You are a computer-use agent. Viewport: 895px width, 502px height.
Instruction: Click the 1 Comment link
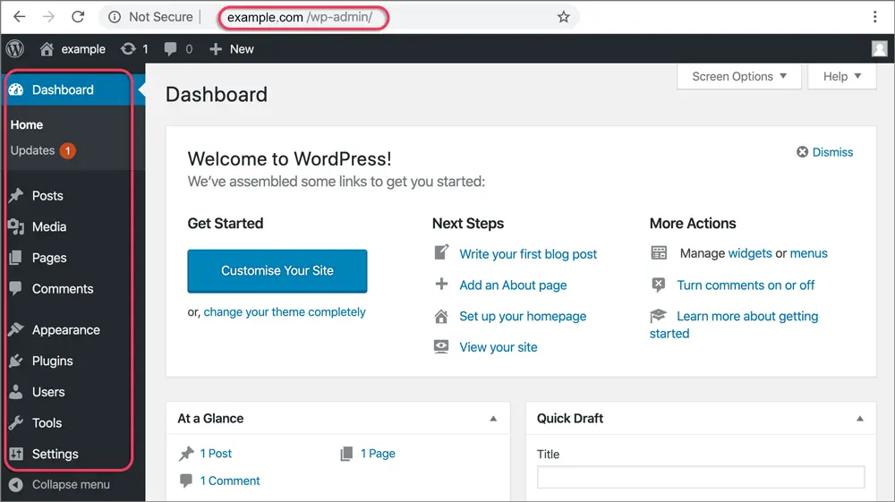[230, 481]
